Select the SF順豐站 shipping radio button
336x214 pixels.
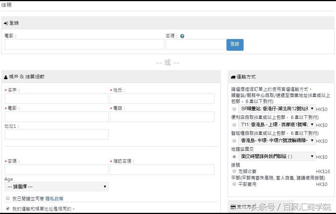click(x=234, y=109)
